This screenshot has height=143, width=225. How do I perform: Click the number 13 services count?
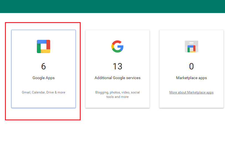tap(117, 66)
